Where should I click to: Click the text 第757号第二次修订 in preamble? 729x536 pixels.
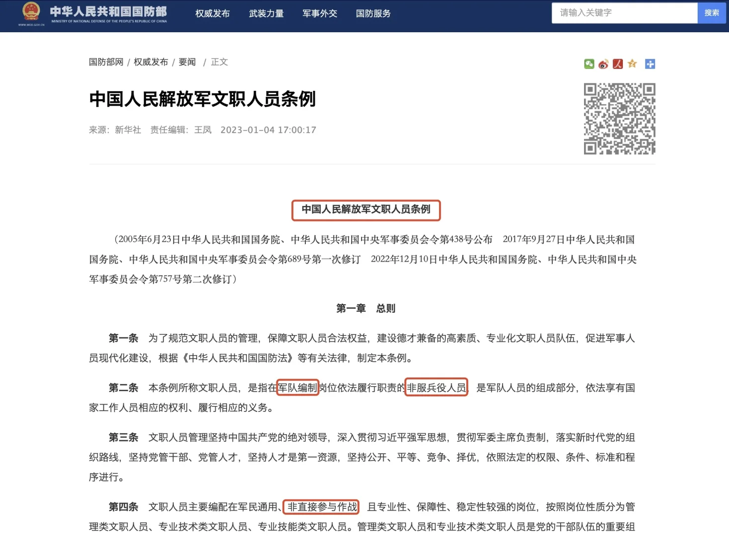pos(190,279)
